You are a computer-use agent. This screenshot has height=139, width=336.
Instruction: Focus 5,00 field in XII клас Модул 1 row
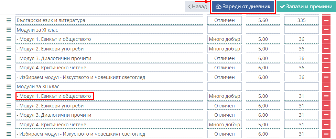263,96
